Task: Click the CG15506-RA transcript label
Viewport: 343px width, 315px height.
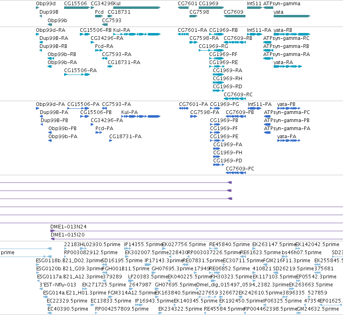Action: point(80,70)
